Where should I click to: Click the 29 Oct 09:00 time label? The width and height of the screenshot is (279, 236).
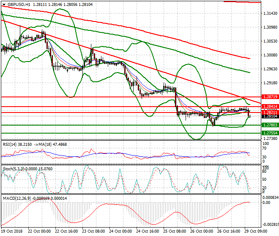(256, 231)
